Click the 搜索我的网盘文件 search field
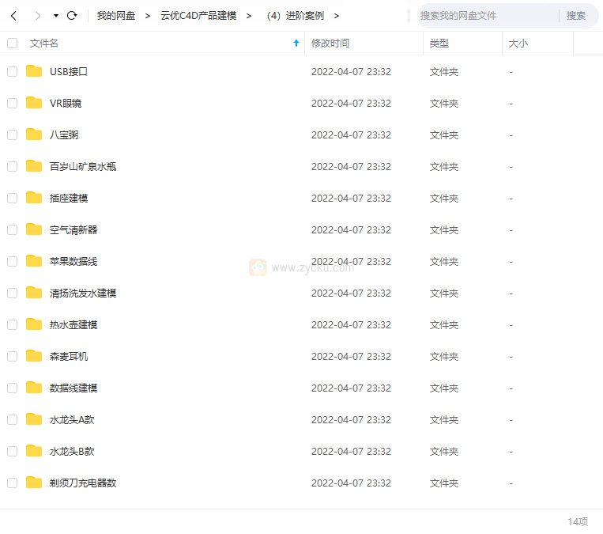This screenshot has width=603, height=534. tap(486, 16)
